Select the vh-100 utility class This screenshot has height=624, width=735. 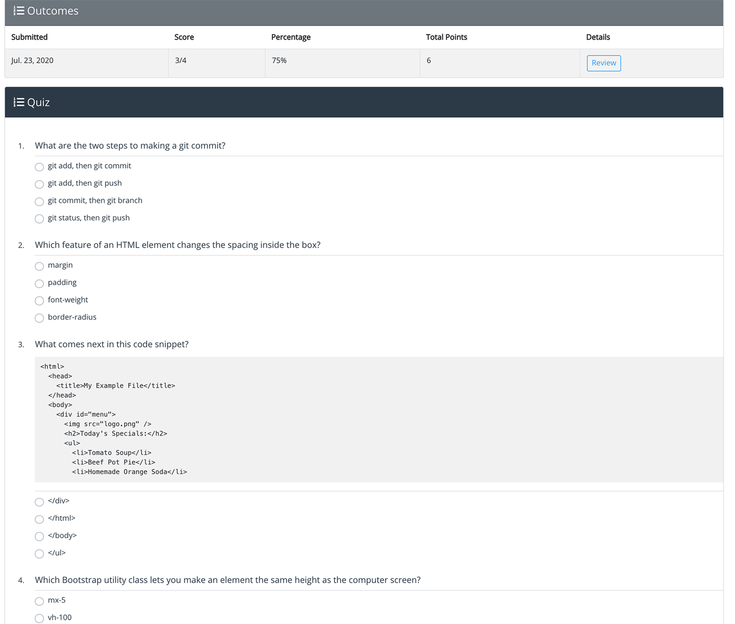click(39, 619)
